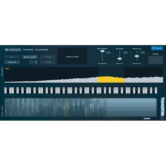
Task: Click the E2 piano key
Action: [x=39, y=90]
